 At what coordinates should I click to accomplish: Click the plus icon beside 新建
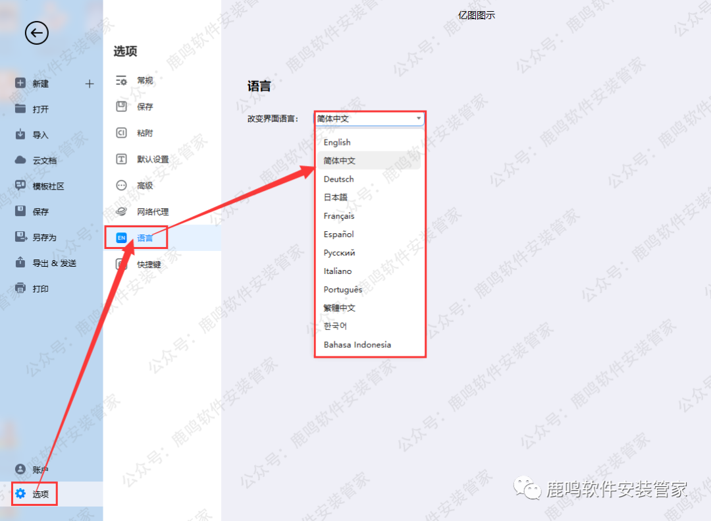(x=90, y=84)
